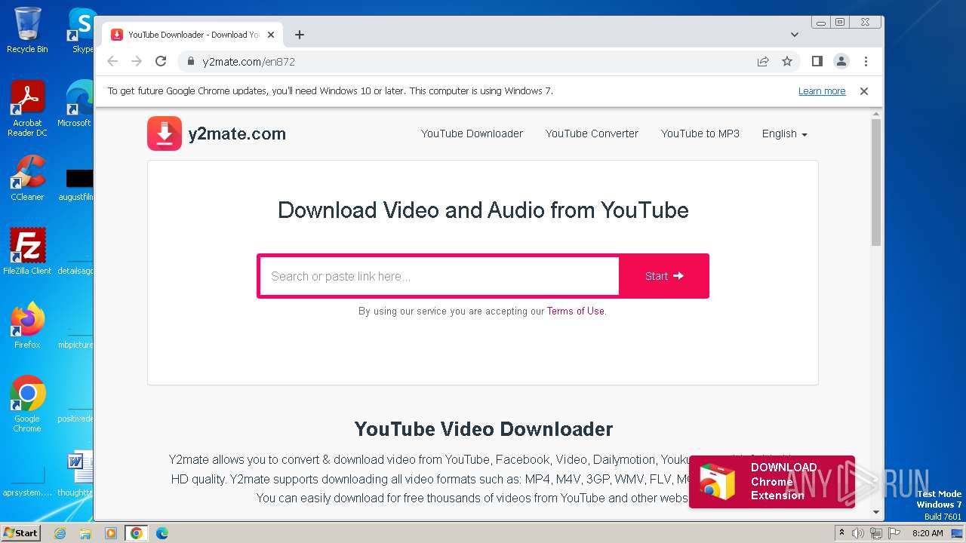This screenshot has height=543, width=966.
Task: Select the thoughttr Word document desktop icon
Action: click(75, 474)
